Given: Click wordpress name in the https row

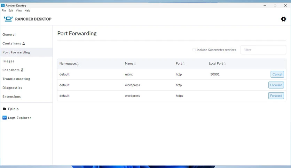Looking at the screenshot, I should 132,96.
